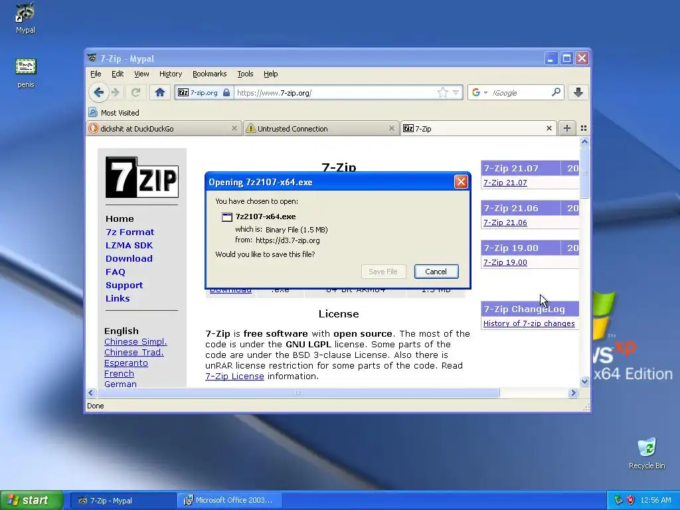Click Cancel in the download dialog
This screenshot has height=510, width=680.
pyautogui.click(x=436, y=272)
